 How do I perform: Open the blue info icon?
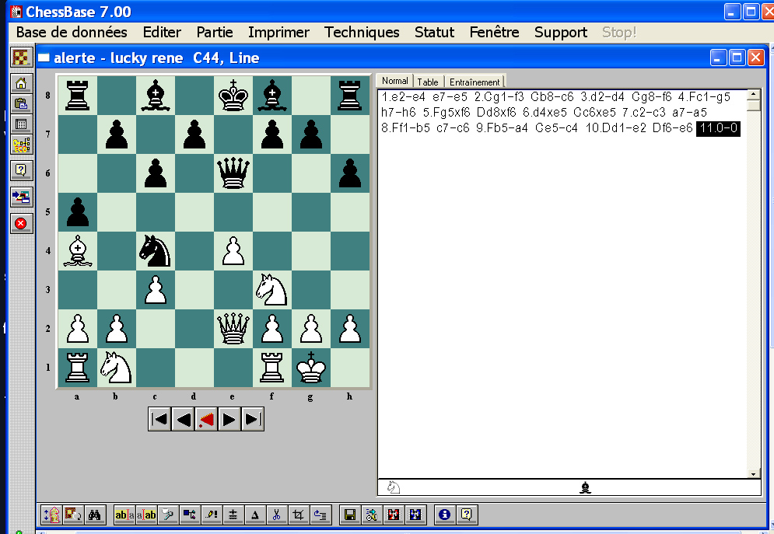pyautogui.click(x=445, y=515)
